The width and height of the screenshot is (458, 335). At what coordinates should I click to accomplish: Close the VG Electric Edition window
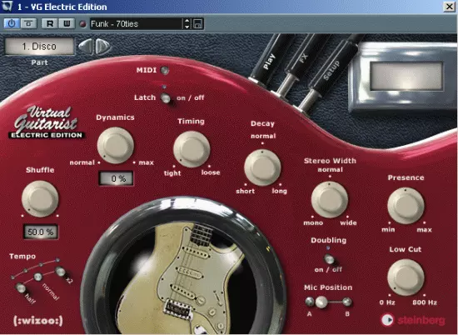click(449, 7)
